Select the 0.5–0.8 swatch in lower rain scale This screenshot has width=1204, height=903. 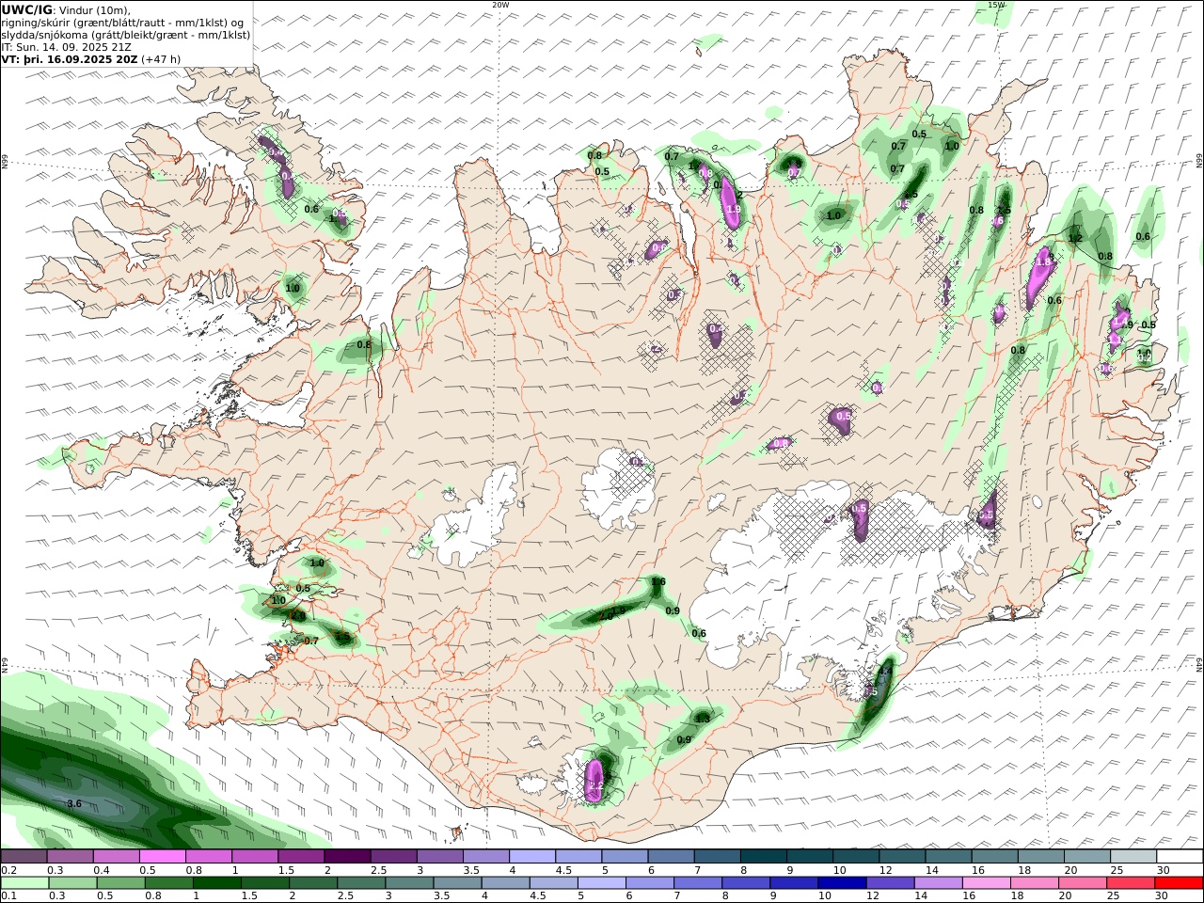click(x=121, y=883)
